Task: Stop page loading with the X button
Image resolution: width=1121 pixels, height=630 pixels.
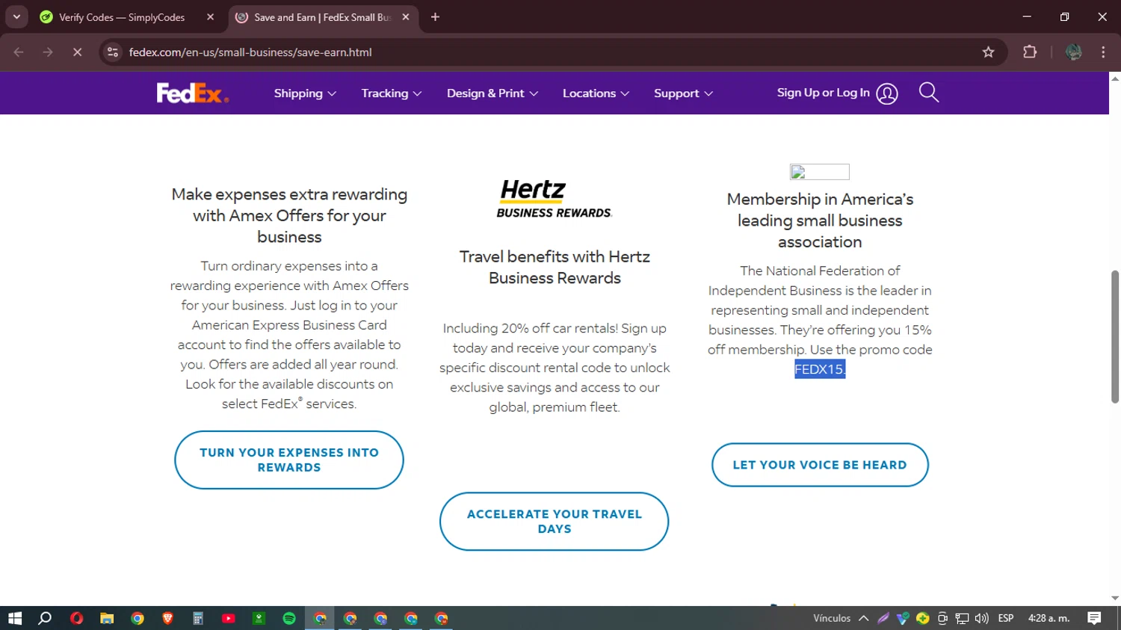Action: point(77,52)
